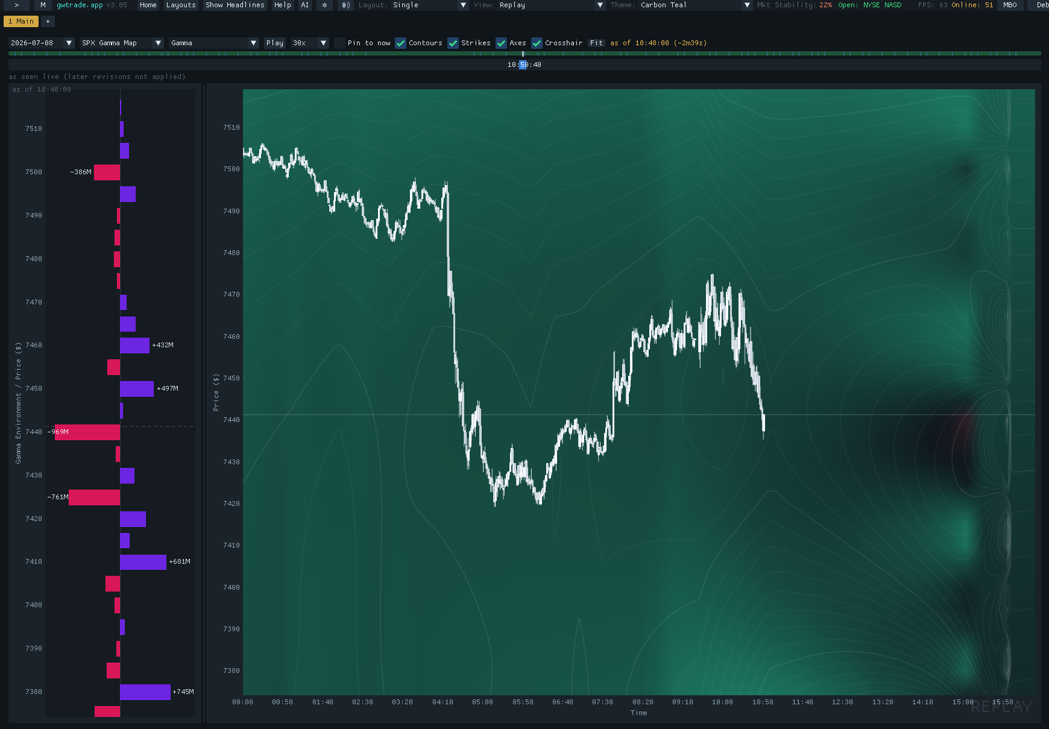The image size is (1049, 729).
Task: Click the +745M gamma bar at 7380
Action: (x=145, y=692)
